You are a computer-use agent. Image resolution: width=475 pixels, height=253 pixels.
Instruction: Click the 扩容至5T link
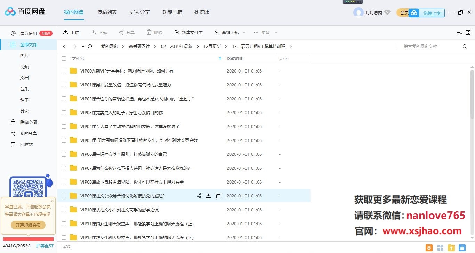tap(45, 245)
